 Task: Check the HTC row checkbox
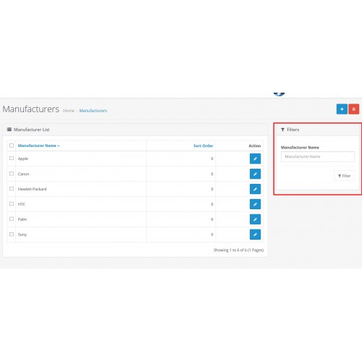click(12, 204)
